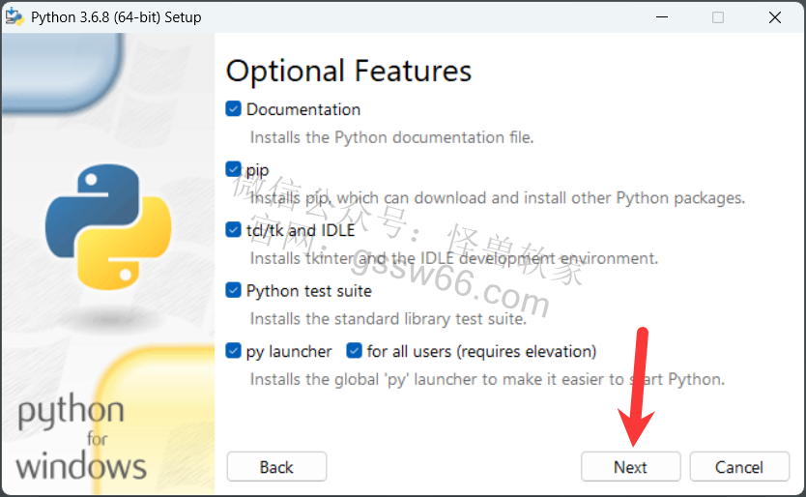The image size is (806, 497).
Task: Close the Python 3.6.8 Setup window
Action: pyautogui.click(x=775, y=17)
